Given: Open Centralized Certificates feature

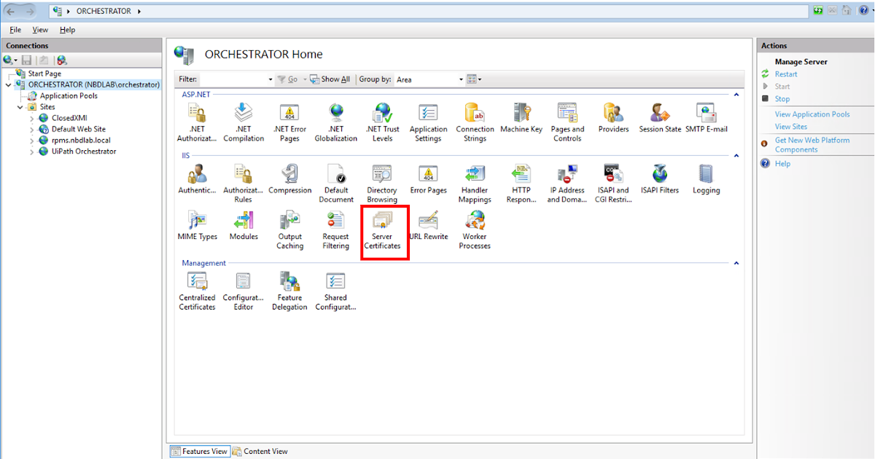Looking at the screenshot, I should [x=197, y=291].
